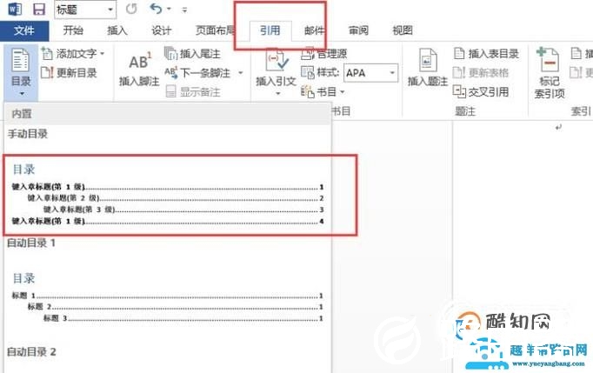Switch to the 插入 tab
Image resolution: width=593 pixels, height=373 pixels.
(x=117, y=30)
